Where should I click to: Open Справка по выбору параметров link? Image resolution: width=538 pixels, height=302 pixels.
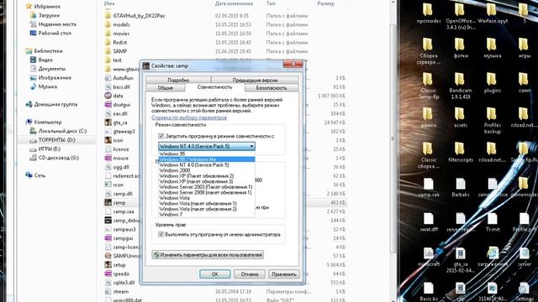pyautogui.click(x=189, y=117)
